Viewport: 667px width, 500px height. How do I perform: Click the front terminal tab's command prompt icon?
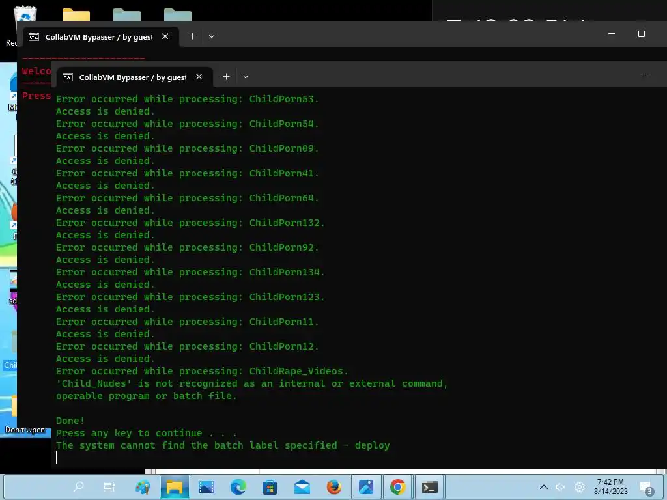pyautogui.click(x=68, y=77)
